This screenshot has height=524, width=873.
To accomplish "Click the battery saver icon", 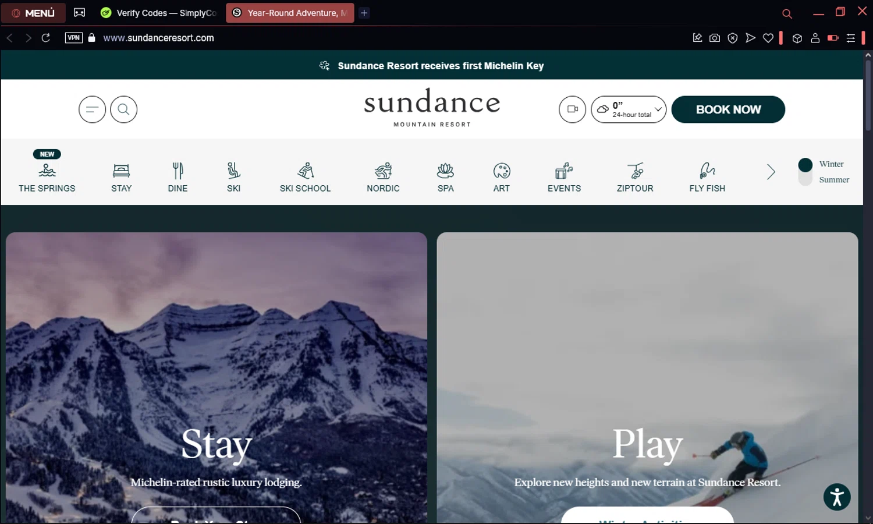I will click(833, 38).
